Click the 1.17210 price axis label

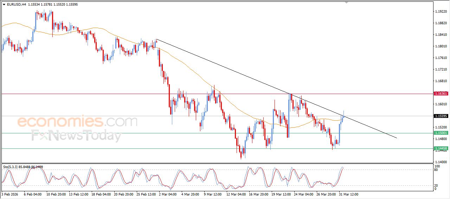pyautogui.click(x=441, y=69)
